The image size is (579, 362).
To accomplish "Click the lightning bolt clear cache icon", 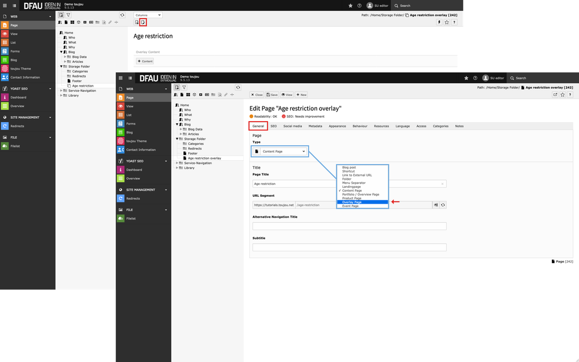I will pos(439,22).
